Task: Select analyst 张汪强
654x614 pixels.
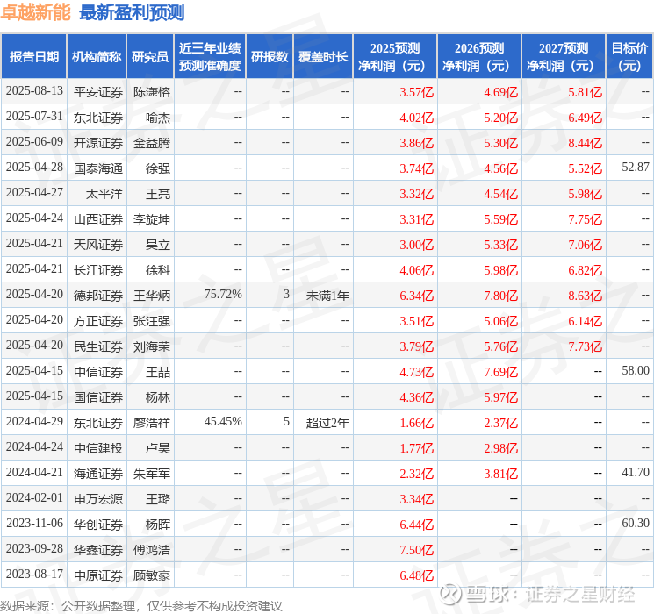Action: [x=151, y=321]
